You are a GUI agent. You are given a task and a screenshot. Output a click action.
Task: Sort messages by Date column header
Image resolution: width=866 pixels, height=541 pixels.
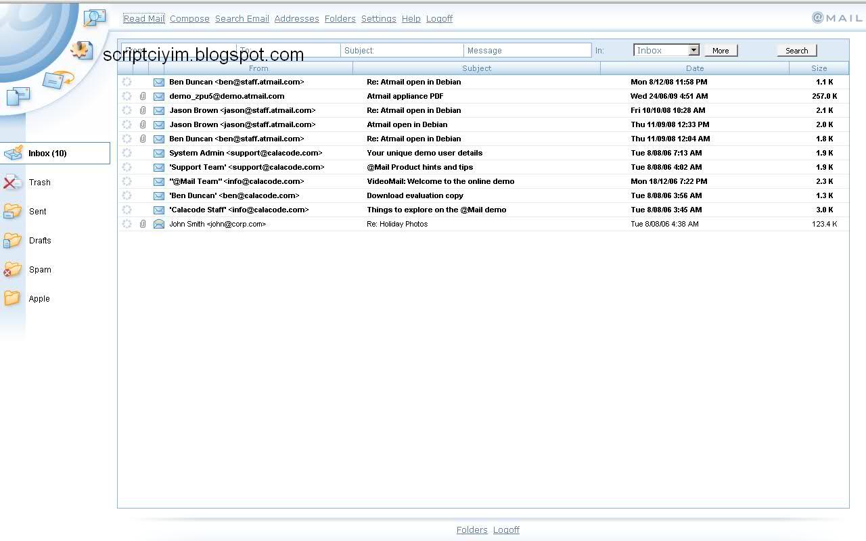[x=695, y=68]
